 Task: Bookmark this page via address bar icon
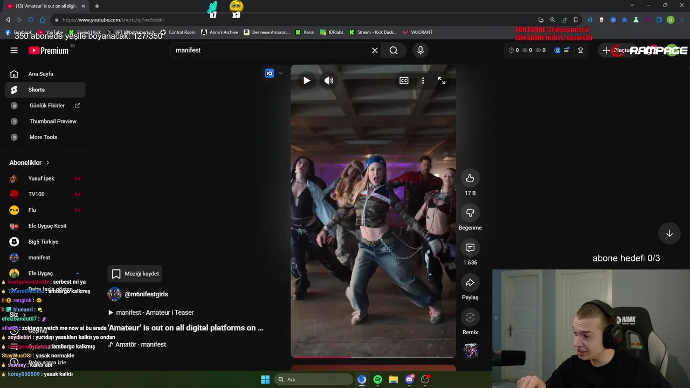coord(576,20)
